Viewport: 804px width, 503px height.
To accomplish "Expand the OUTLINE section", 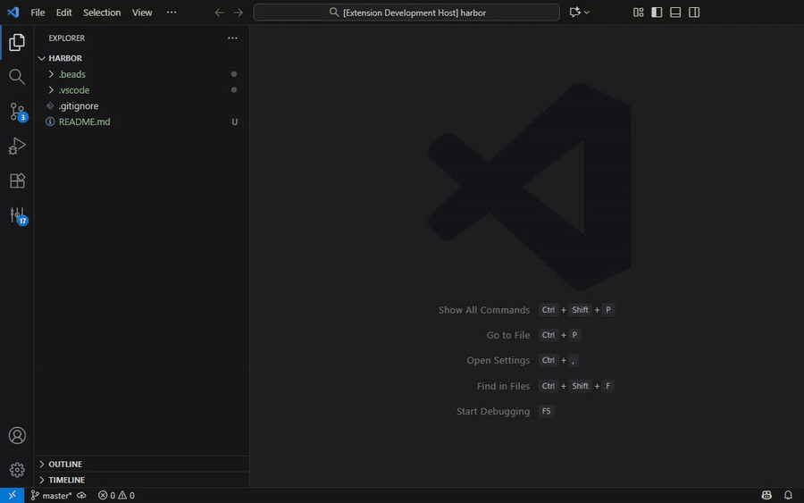I will tap(142, 464).
